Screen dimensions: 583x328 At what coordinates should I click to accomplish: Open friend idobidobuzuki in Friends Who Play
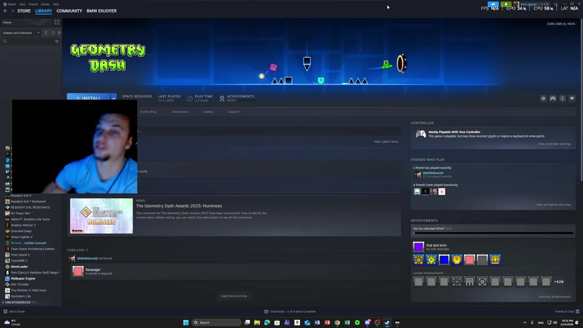433,173
